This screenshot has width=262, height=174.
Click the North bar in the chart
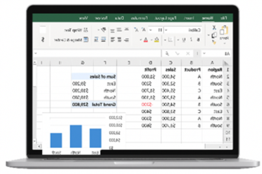(x=76, y=136)
